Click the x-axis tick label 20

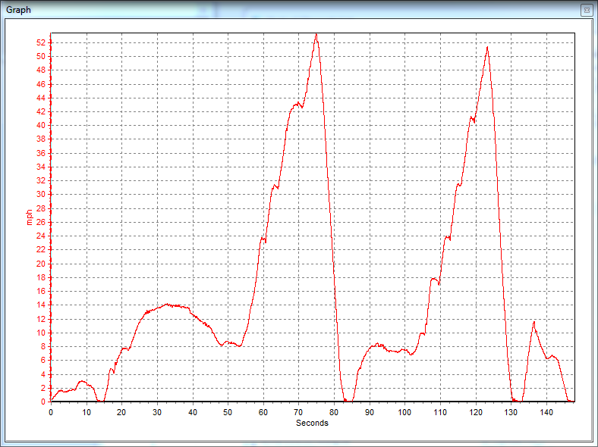pyautogui.click(x=121, y=412)
